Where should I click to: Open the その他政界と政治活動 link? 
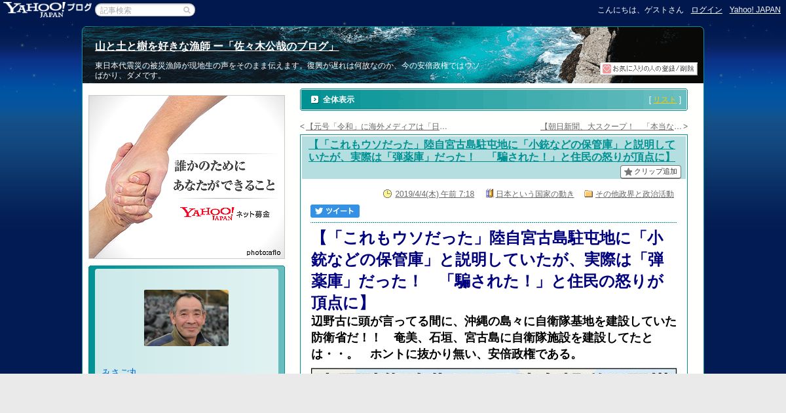634,194
